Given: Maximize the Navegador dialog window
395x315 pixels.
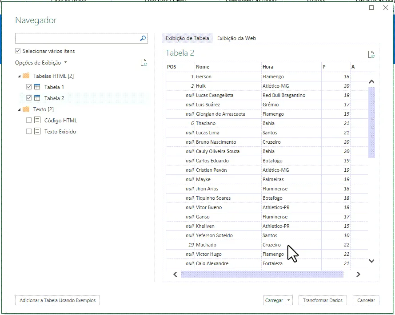Looking at the screenshot, I should tap(371, 8).
